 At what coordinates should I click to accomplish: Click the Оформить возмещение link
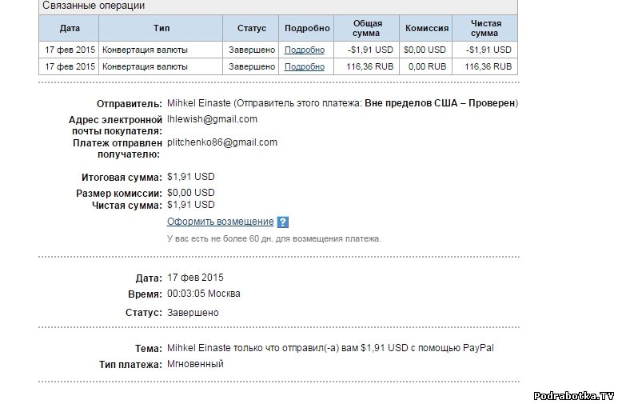coord(220,222)
